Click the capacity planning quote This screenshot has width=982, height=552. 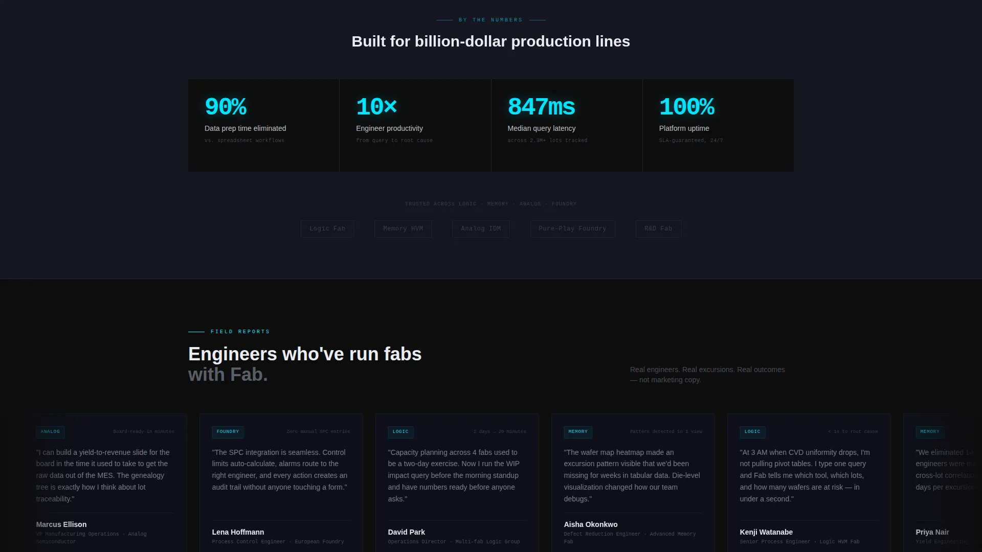click(454, 475)
